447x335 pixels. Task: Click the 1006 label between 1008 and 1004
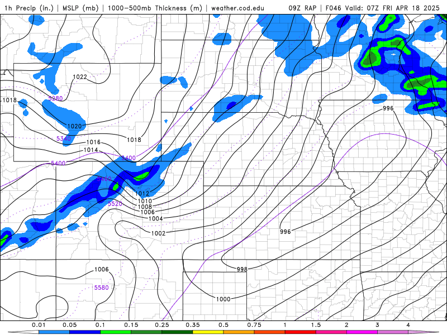(x=148, y=212)
